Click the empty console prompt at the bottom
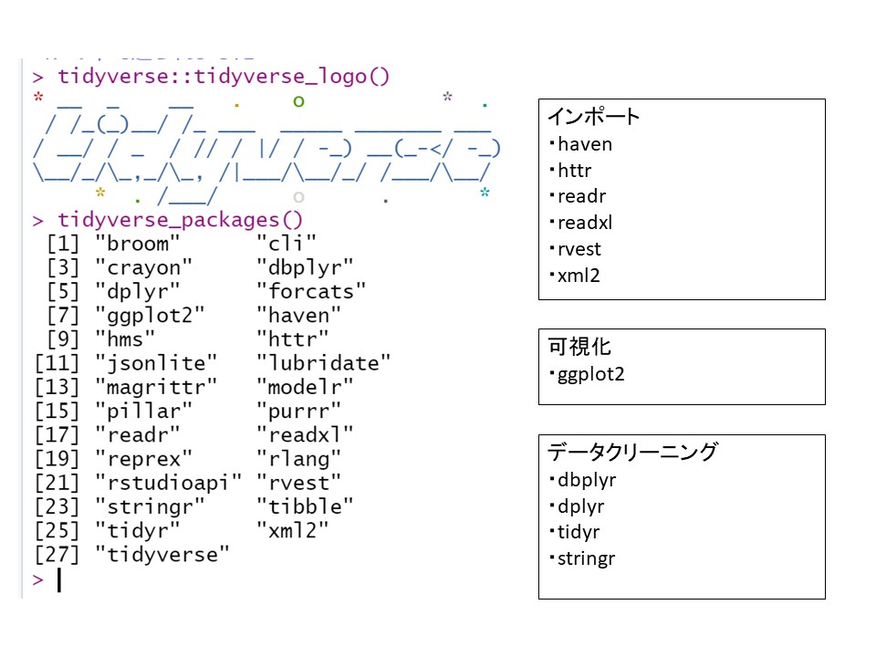 tap(58, 579)
